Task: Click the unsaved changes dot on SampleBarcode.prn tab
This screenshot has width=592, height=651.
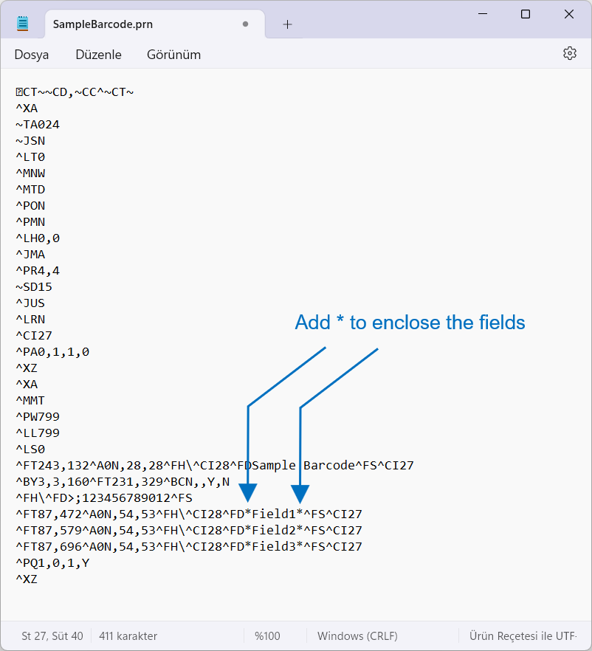Action: coord(245,24)
